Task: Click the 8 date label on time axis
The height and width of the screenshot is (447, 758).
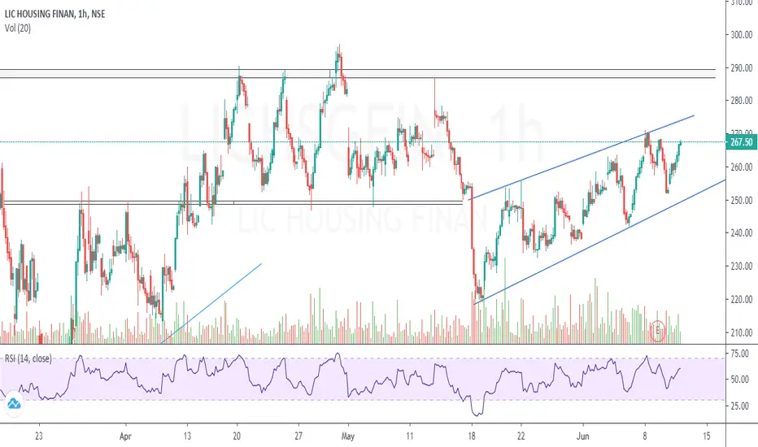Action: point(645,436)
